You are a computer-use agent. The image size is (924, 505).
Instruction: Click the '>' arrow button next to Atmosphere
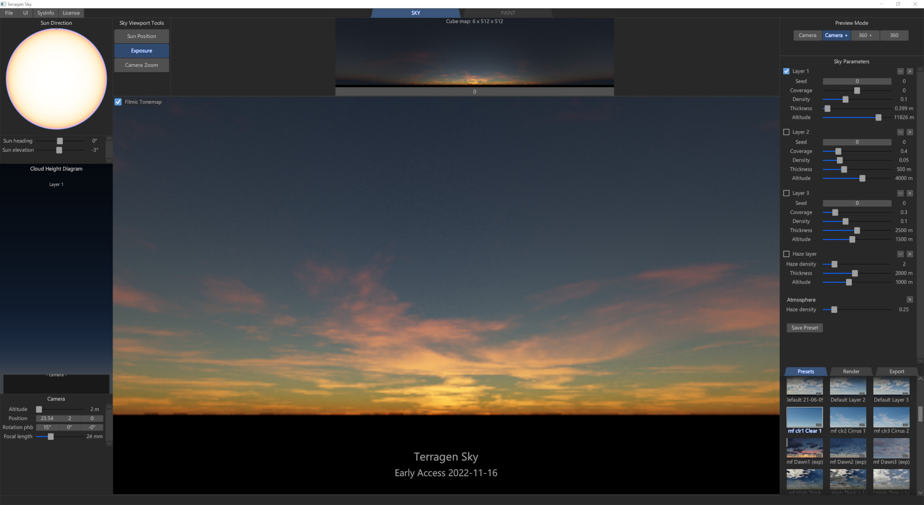click(910, 300)
